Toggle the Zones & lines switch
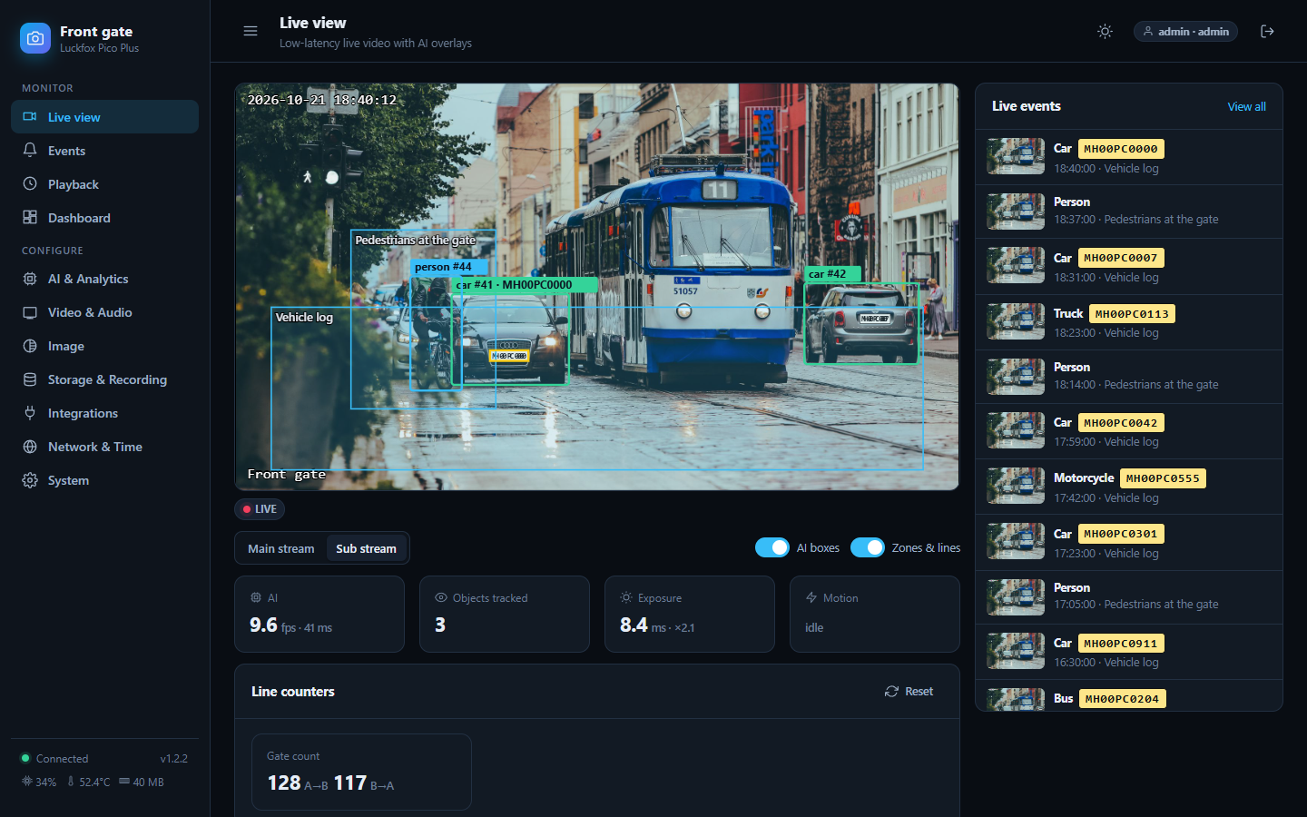 tap(868, 547)
